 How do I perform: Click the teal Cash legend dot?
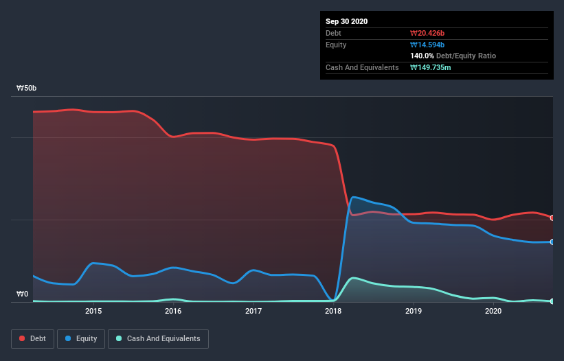(x=119, y=338)
